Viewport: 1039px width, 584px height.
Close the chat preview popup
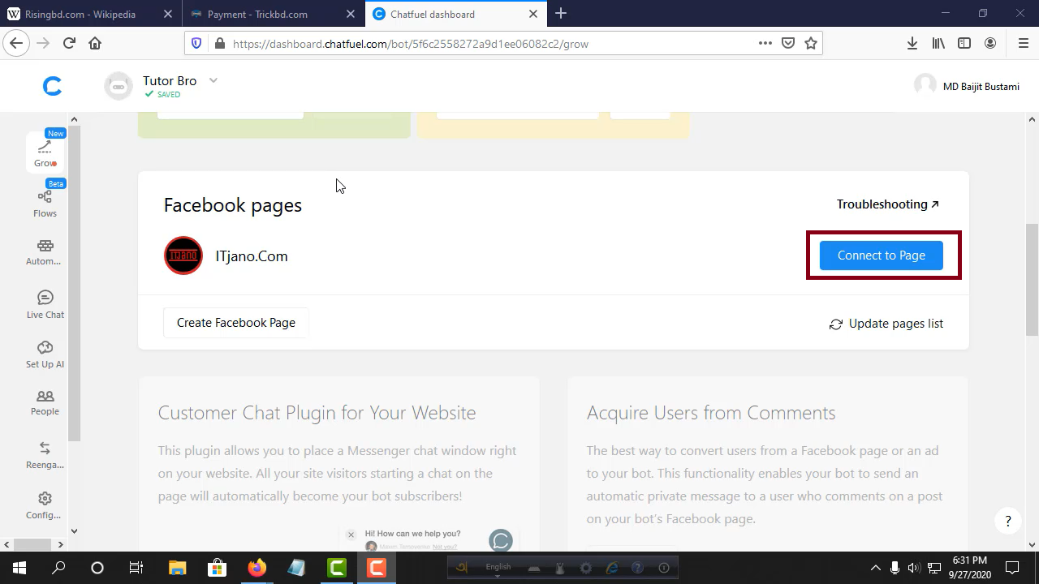coord(351,535)
